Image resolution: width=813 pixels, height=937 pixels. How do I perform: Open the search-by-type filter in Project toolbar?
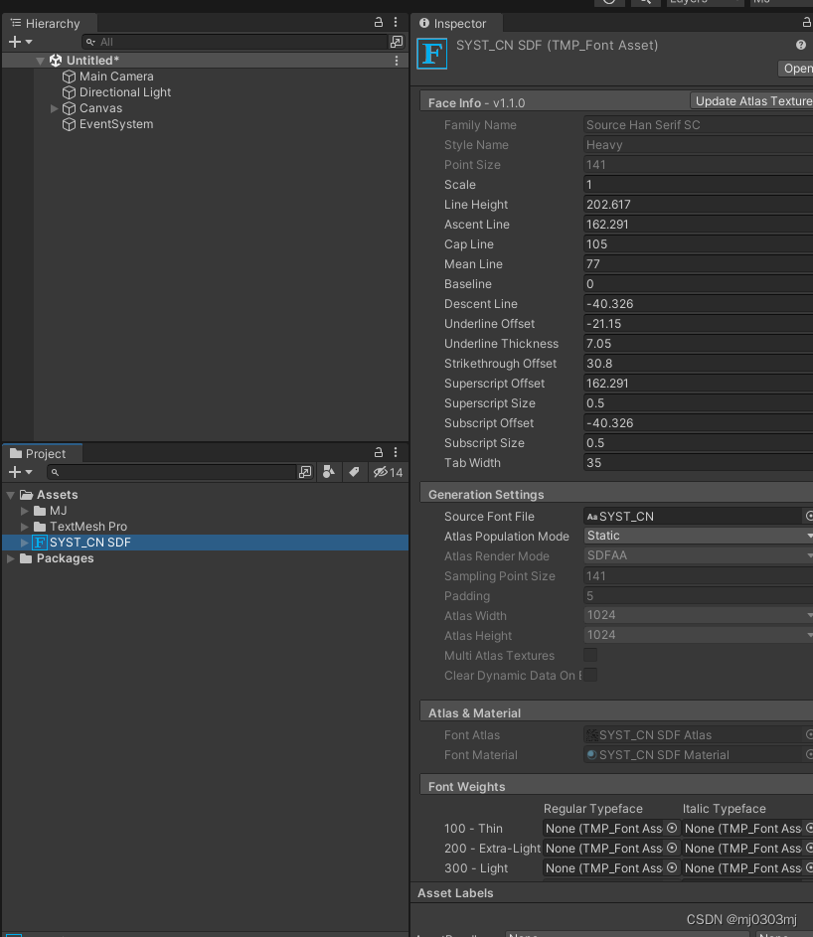329,472
